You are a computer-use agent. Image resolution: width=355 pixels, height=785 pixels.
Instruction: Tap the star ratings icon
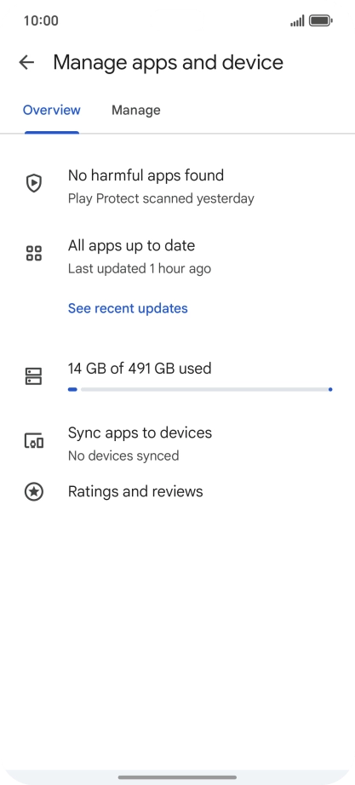[33, 491]
